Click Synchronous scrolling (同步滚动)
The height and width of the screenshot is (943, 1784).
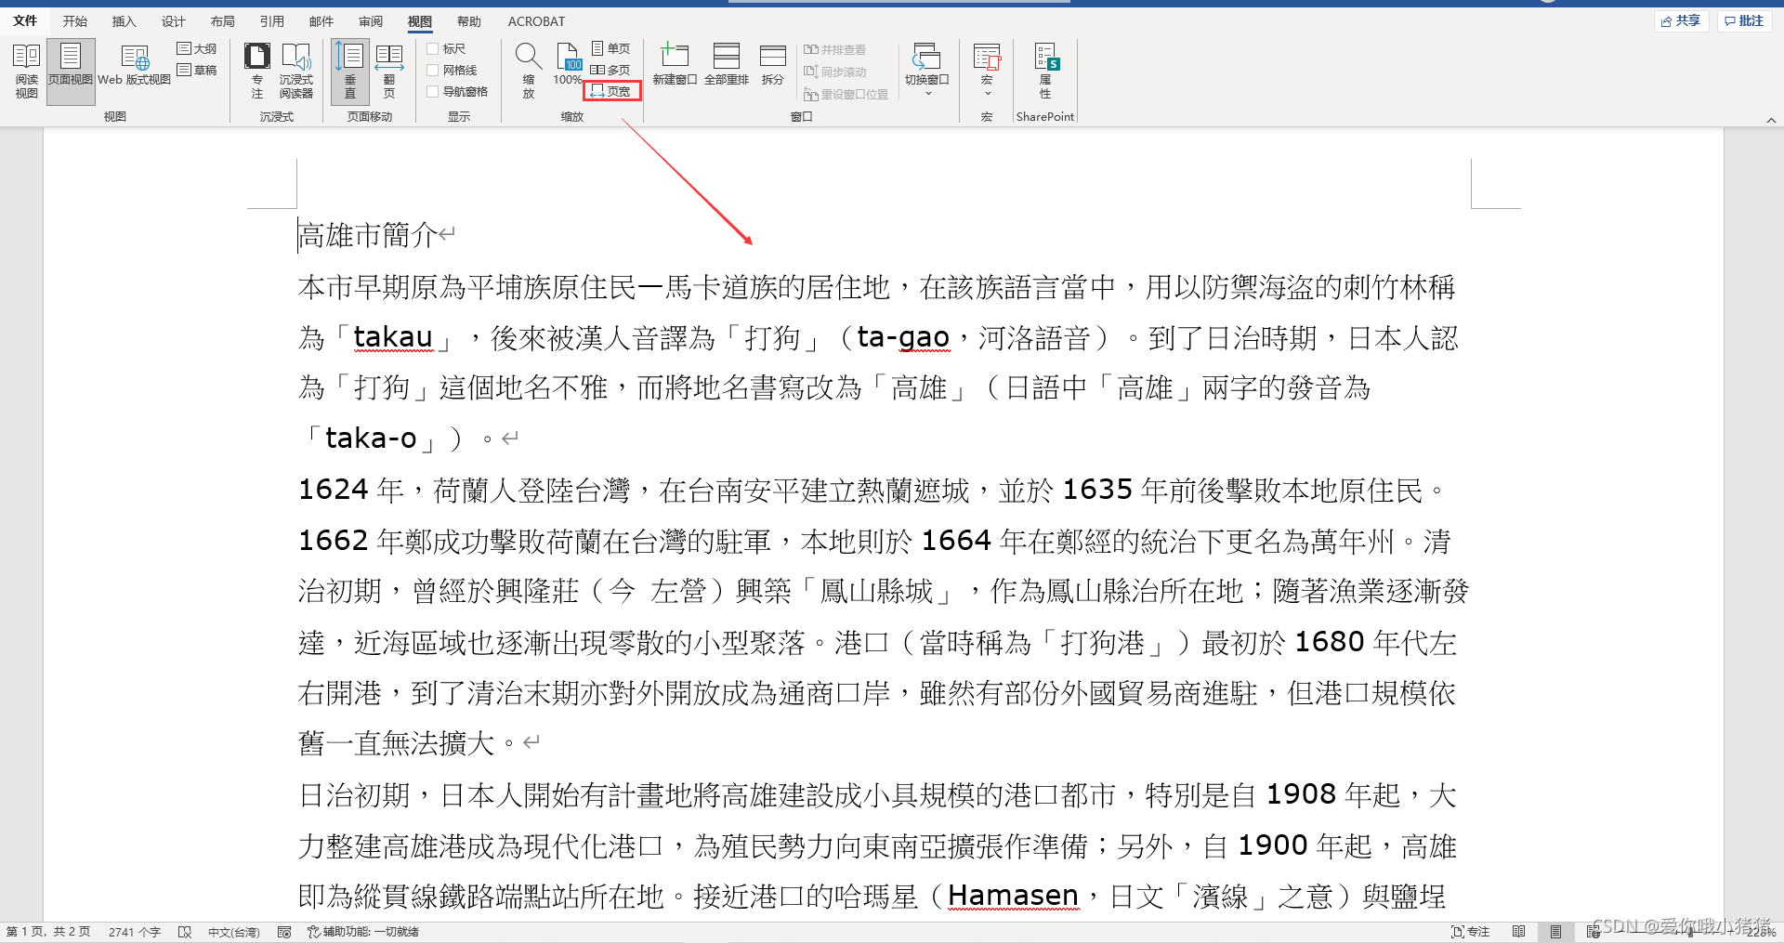[x=835, y=72]
